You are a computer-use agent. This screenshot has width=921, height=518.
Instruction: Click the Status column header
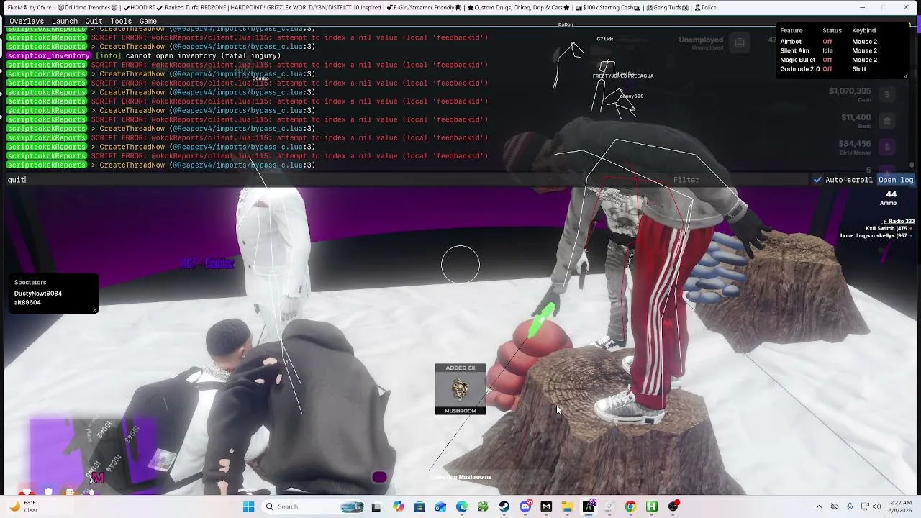[832, 31]
